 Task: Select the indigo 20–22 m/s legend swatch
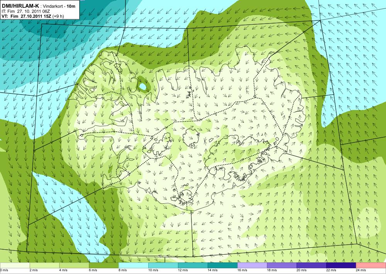click(312, 266)
